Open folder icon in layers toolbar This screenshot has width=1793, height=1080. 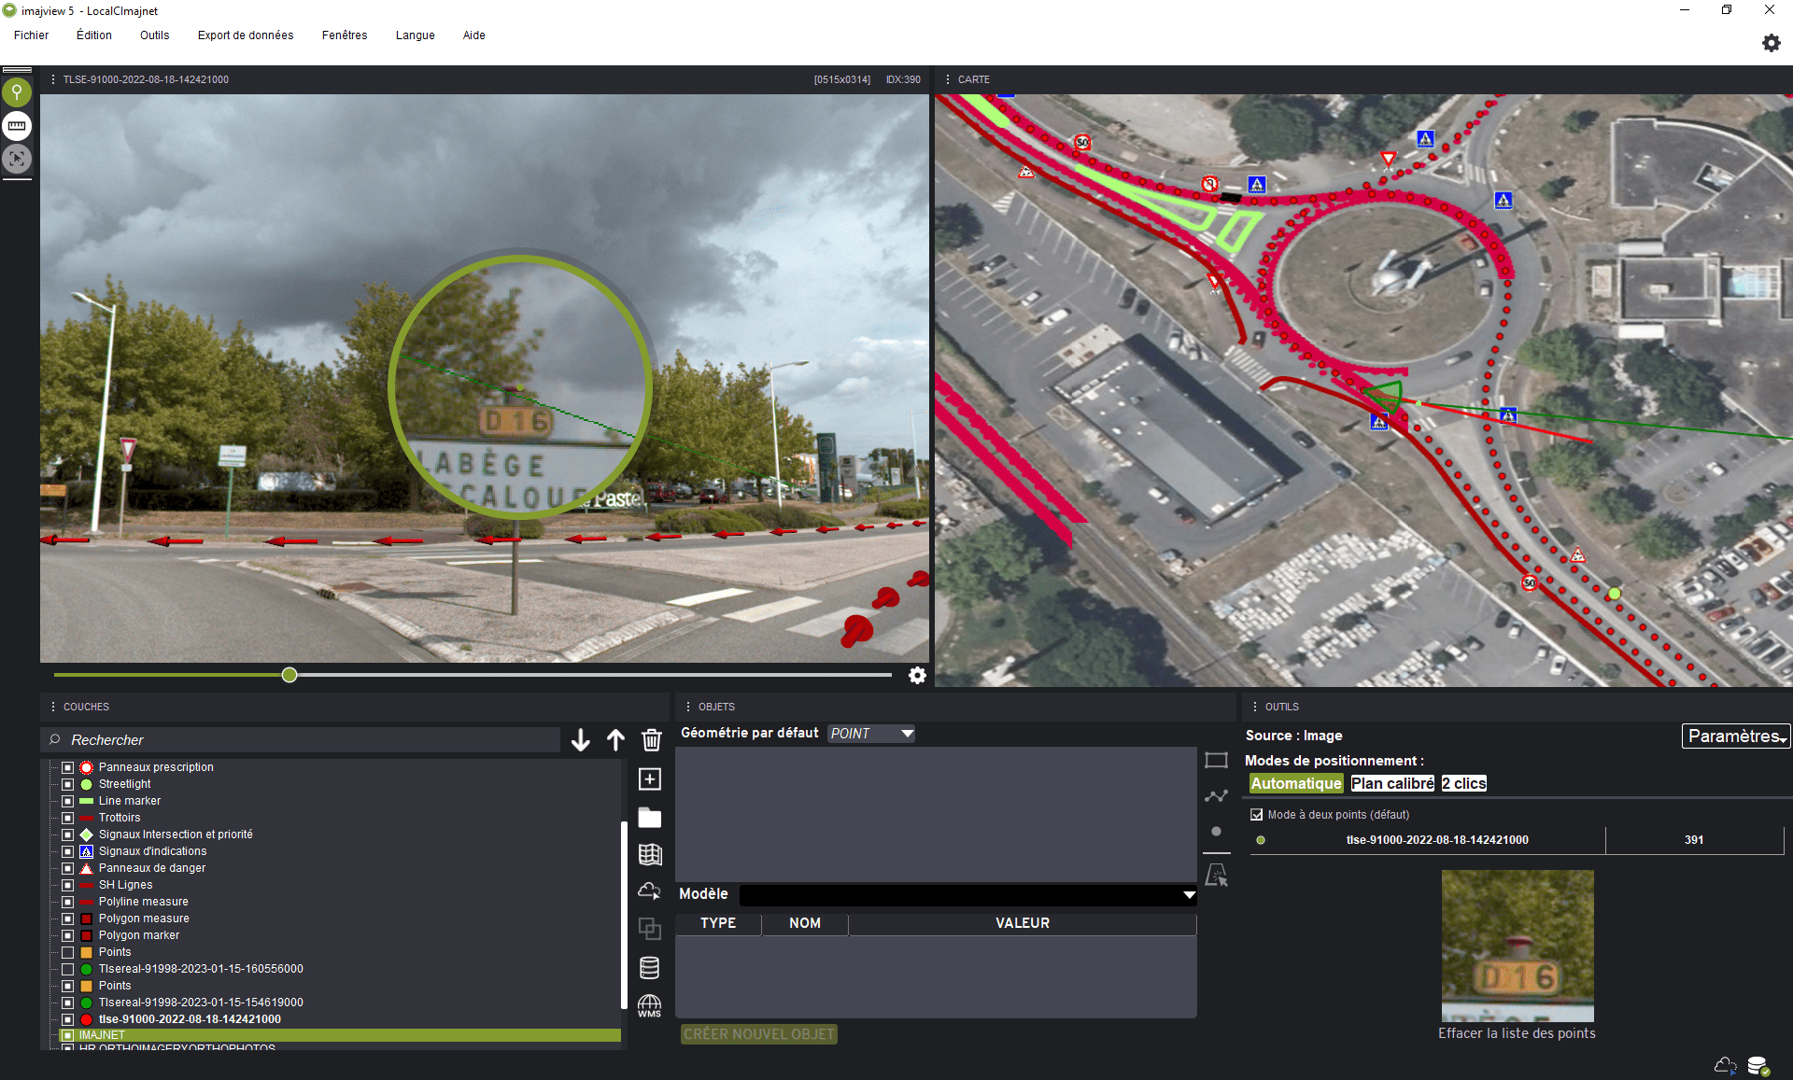tap(650, 818)
